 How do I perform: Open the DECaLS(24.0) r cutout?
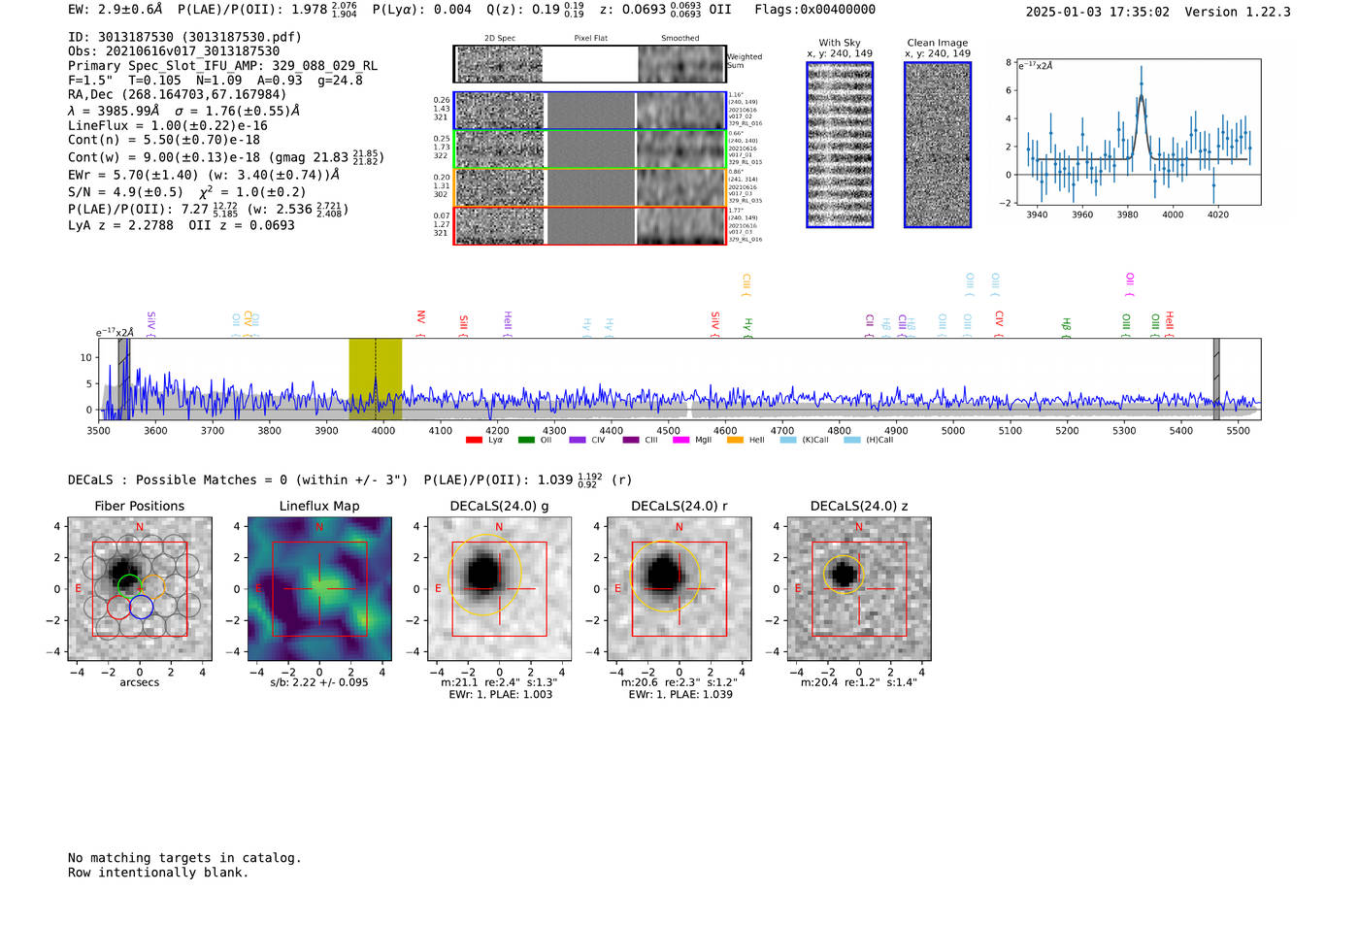[679, 589]
